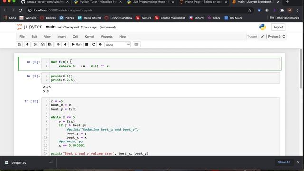This screenshot has height=171, width=304.
Task: Open the browser extensions puzzle icon
Action: point(282,10)
